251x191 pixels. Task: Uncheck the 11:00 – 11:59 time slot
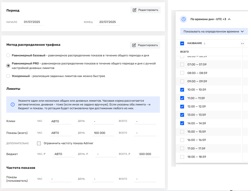182,98
